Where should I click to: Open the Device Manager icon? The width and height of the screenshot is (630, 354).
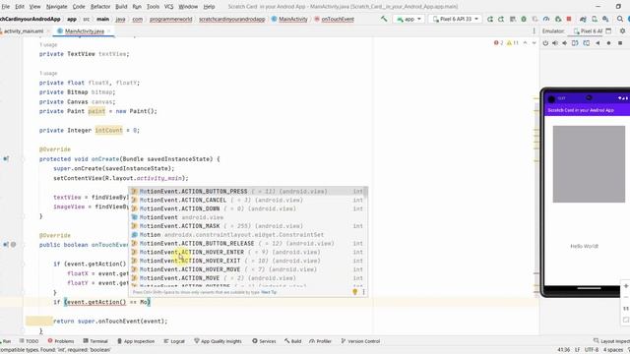click(595, 19)
